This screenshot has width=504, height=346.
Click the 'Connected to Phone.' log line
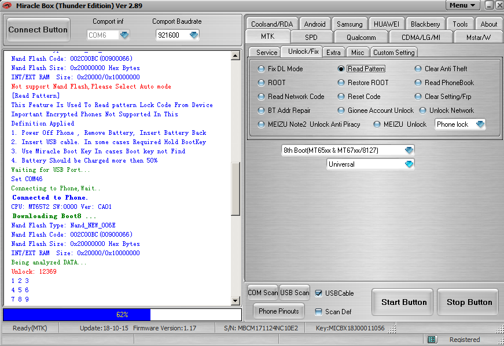click(50, 197)
